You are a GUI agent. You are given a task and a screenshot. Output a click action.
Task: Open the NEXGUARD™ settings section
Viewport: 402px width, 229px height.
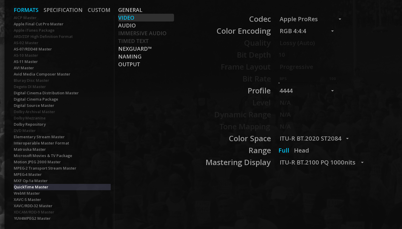click(x=135, y=49)
